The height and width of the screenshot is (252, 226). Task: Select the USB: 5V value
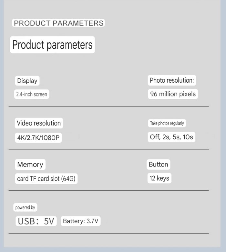36,221
